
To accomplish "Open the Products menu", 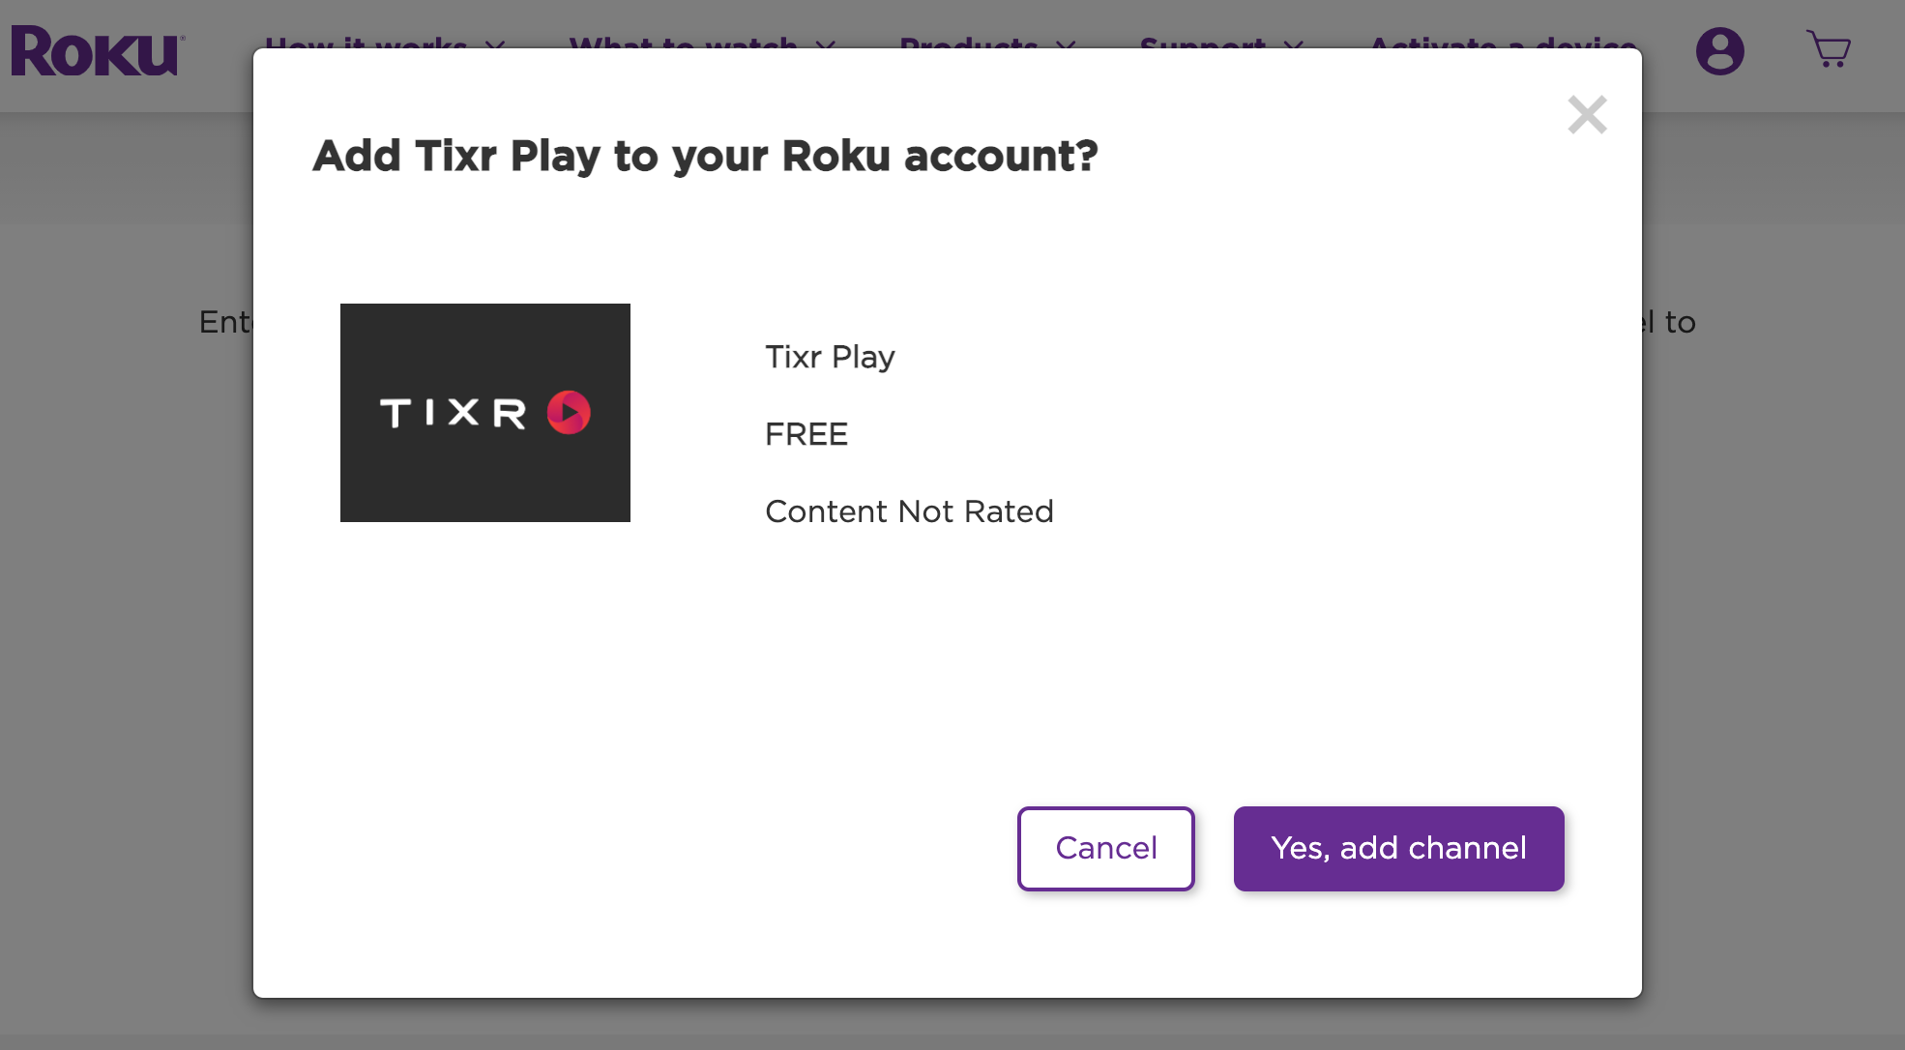I will tap(969, 42).
